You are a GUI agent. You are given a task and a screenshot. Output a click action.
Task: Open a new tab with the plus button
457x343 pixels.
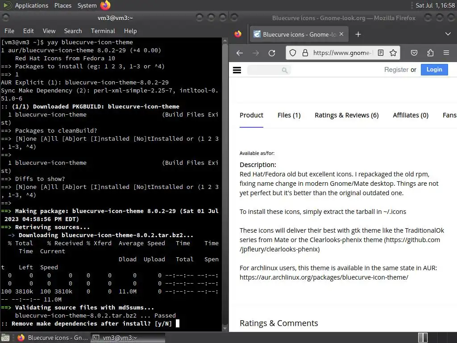(x=358, y=34)
